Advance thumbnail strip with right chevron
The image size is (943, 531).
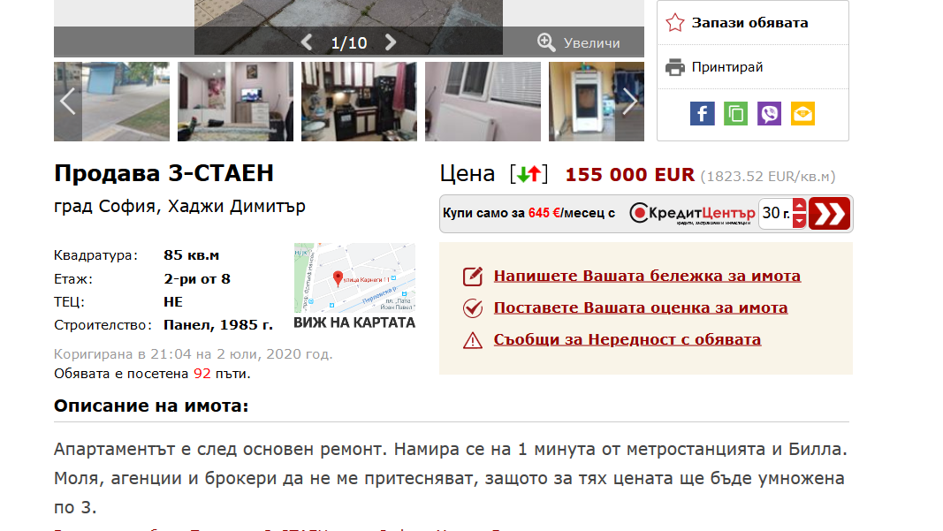(x=629, y=101)
